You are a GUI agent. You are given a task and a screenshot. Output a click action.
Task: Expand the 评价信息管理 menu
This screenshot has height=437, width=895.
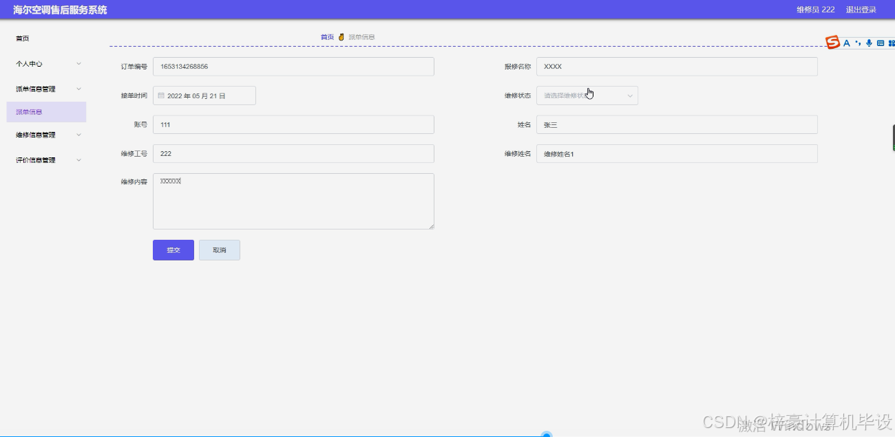pos(47,160)
